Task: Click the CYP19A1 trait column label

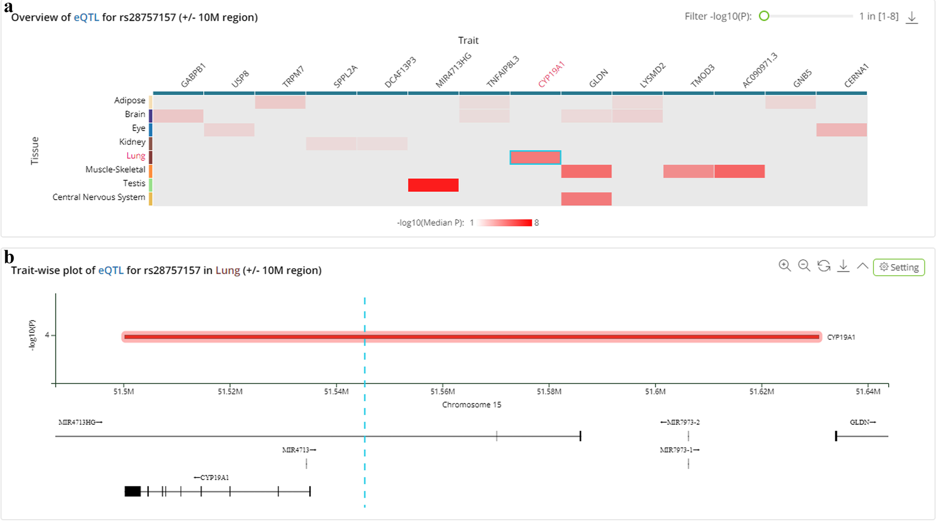Action: [x=551, y=75]
